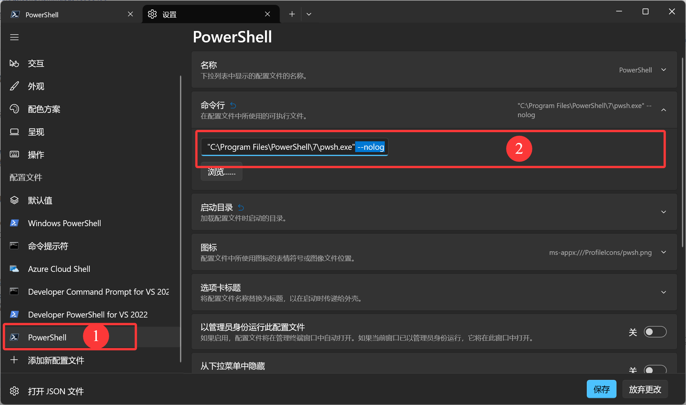Toggle 从下拉菜单中隐藏 switch
This screenshot has width=686, height=405.
[x=655, y=370]
